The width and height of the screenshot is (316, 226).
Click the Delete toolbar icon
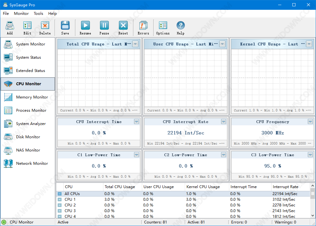pos(45,26)
